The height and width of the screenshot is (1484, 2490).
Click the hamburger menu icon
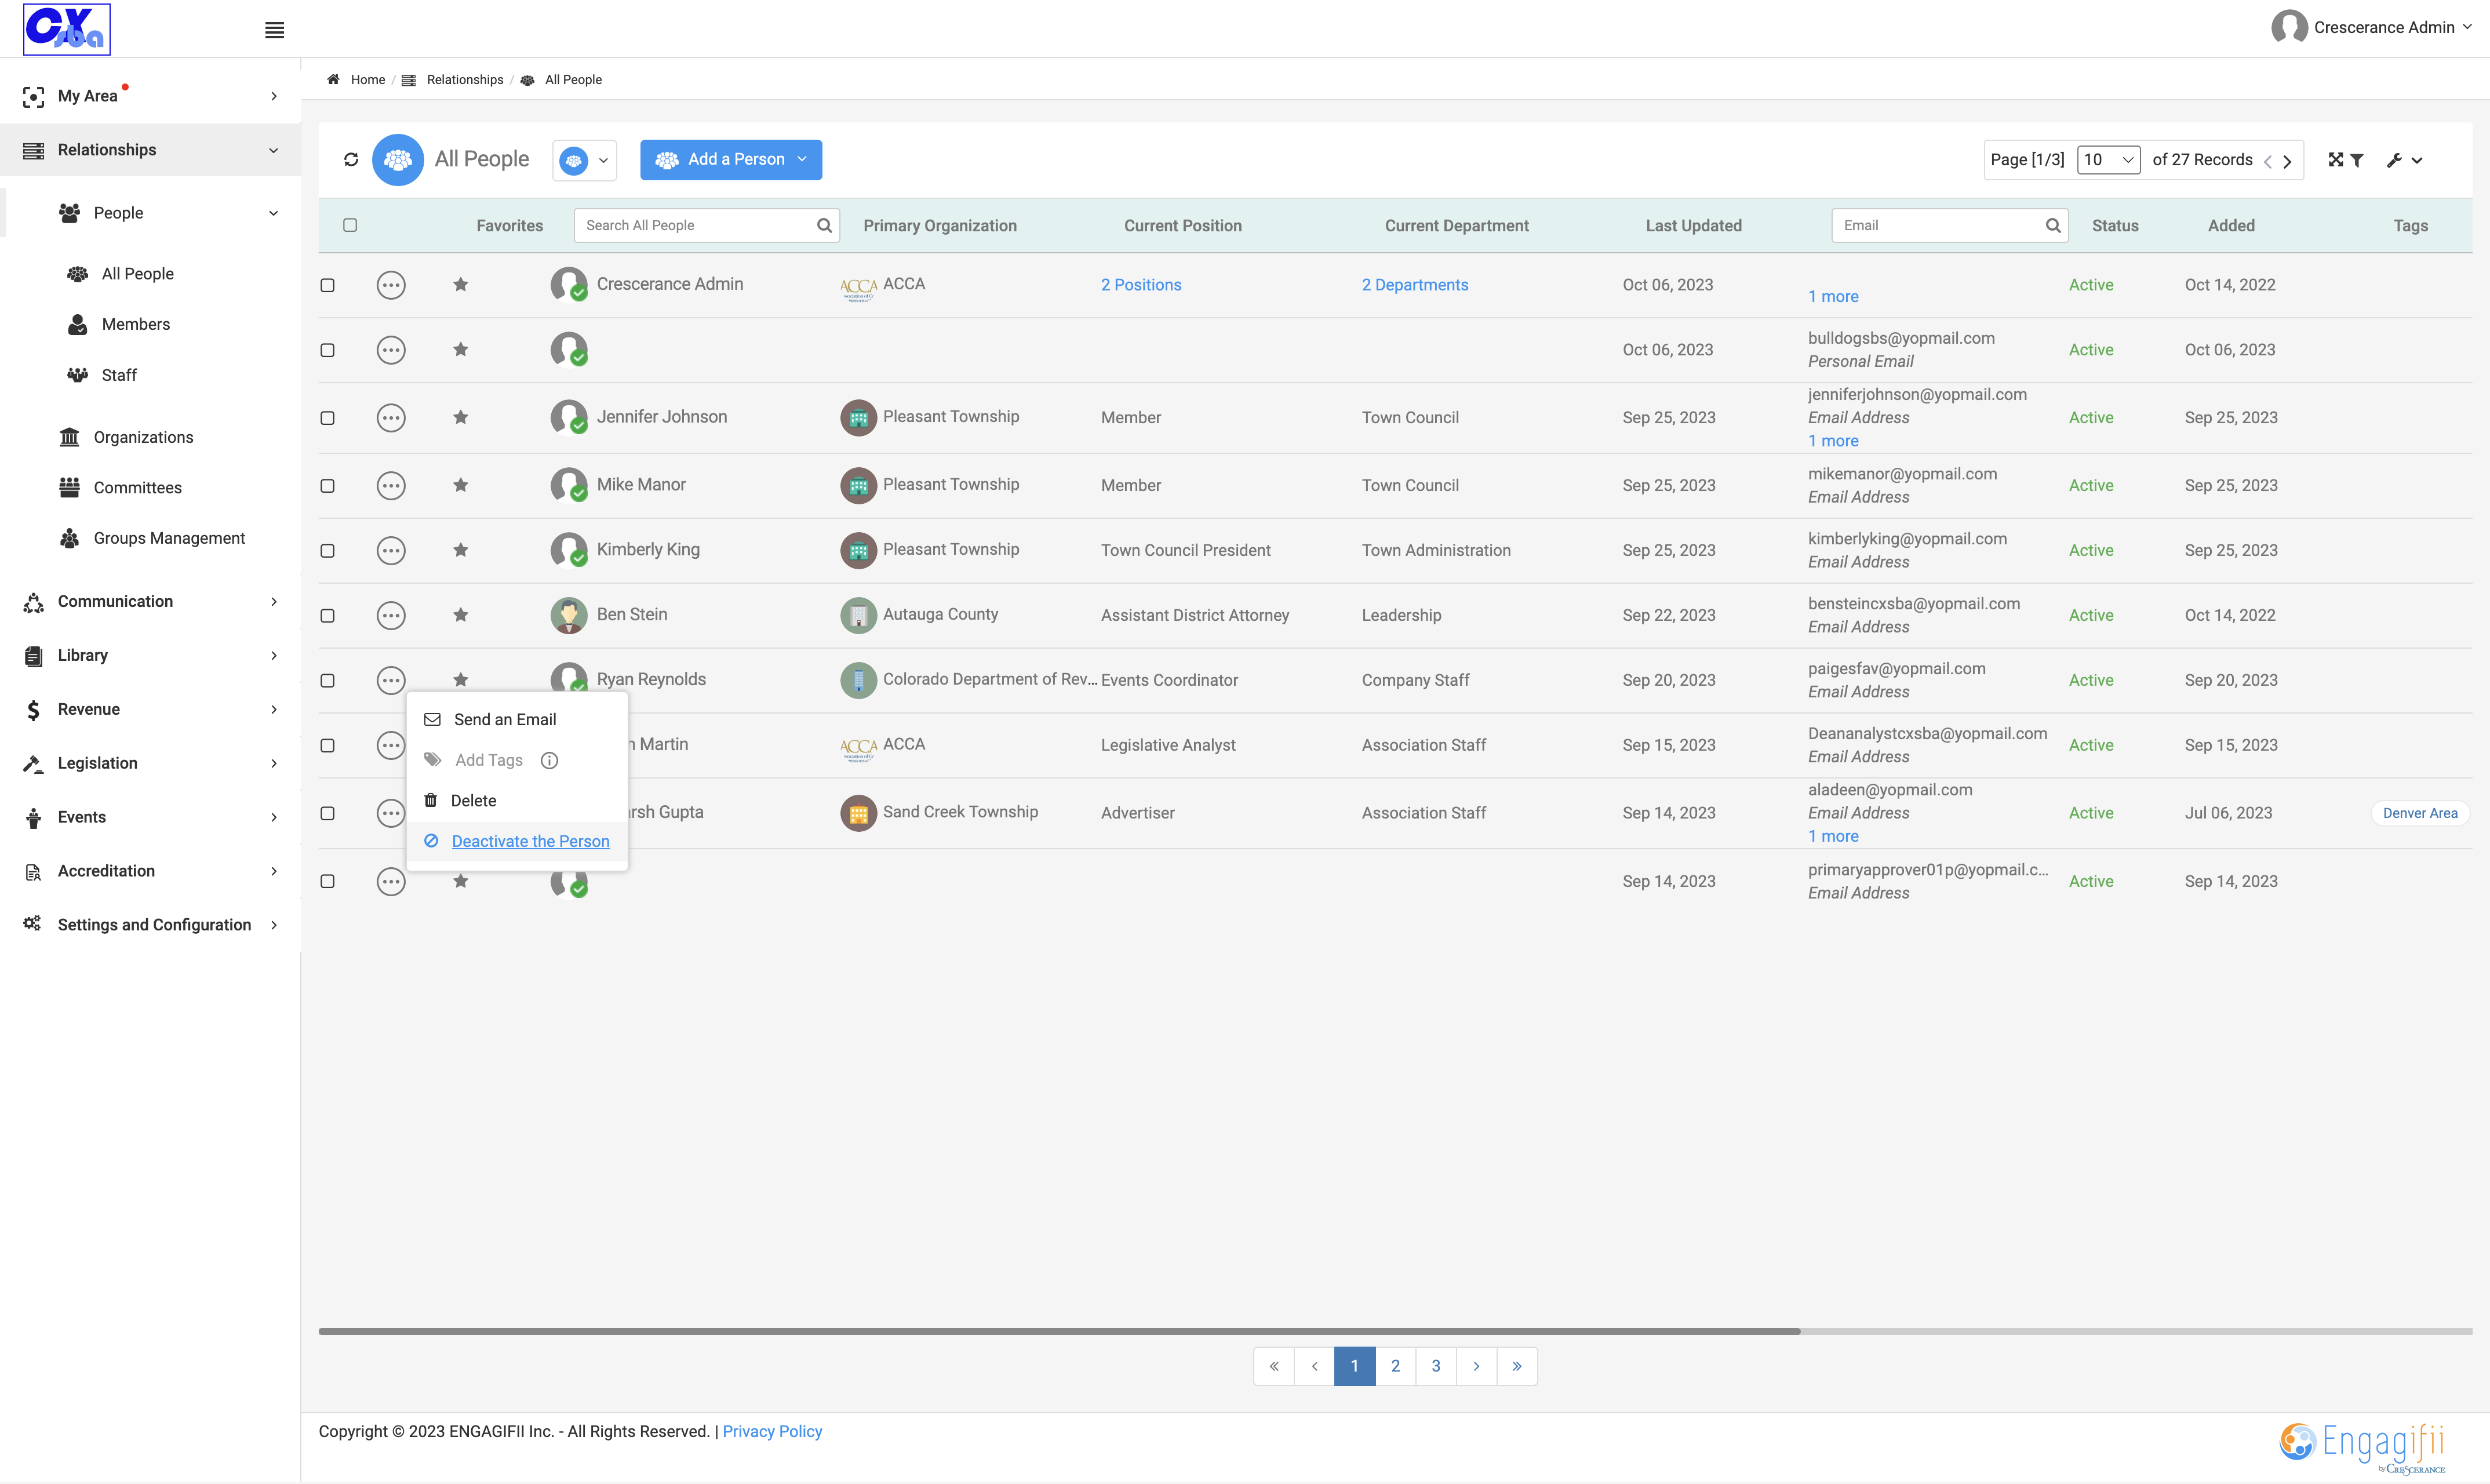(274, 30)
